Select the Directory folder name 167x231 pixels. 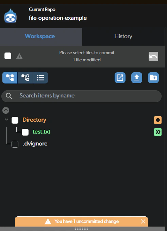point(34,120)
